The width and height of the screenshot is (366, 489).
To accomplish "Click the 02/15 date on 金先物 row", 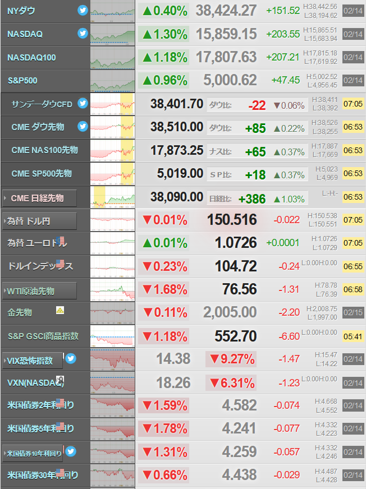I will [353, 313].
